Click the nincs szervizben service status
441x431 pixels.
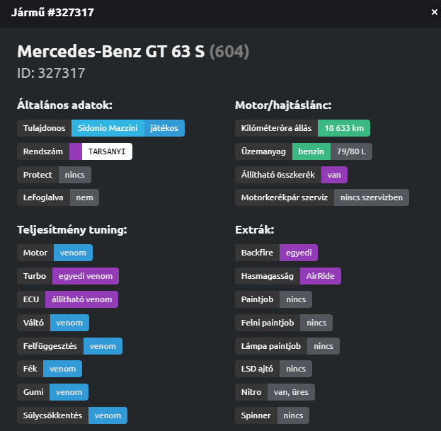click(371, 197)
